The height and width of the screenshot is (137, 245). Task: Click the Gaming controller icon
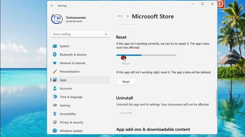coord(55,105)
